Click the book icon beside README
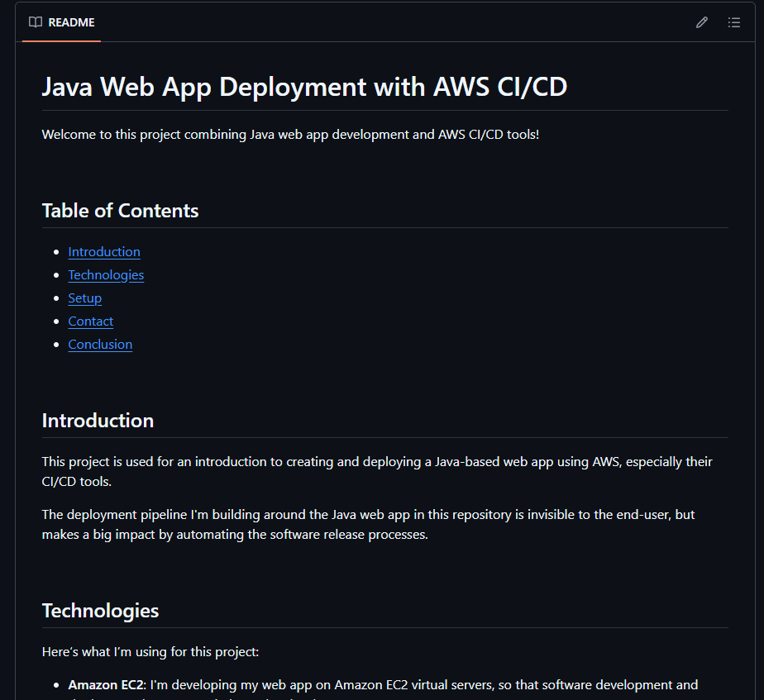 [36, 22]
